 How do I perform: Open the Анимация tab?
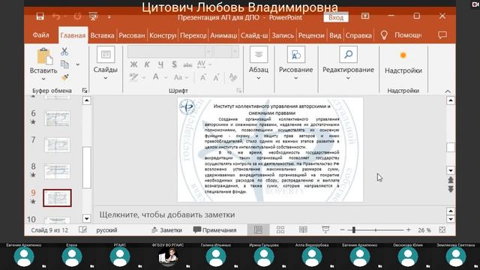tap(223, 35)
